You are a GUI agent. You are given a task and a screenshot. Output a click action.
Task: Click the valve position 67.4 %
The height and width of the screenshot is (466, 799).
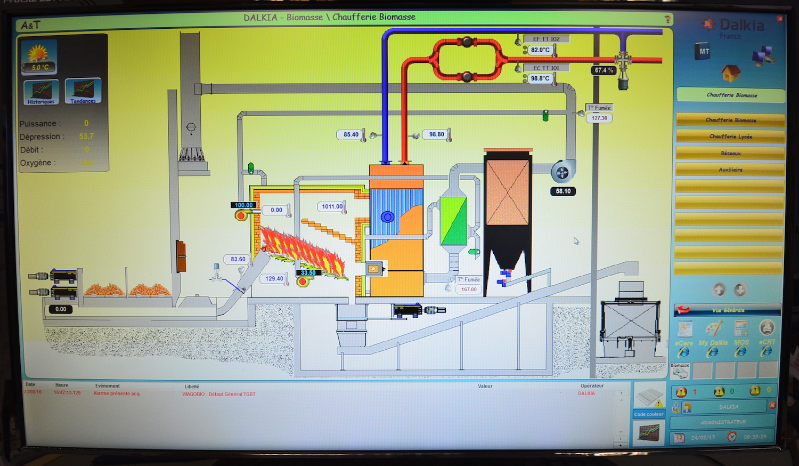(604, 70)
